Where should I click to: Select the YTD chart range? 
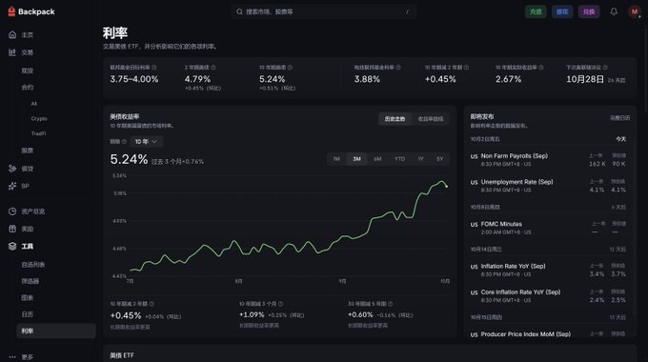click(399, 159)
